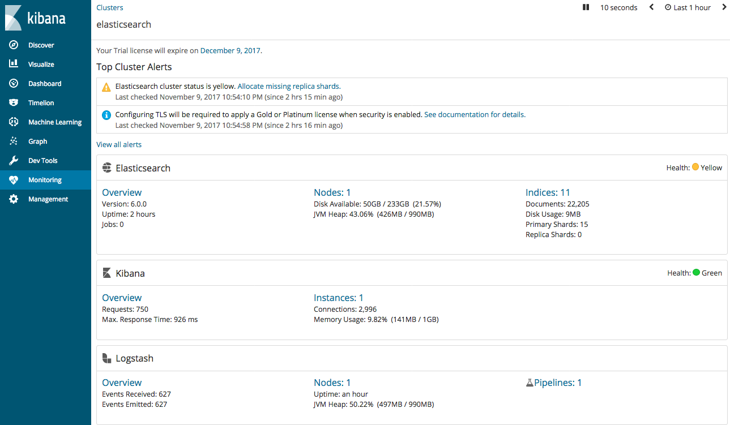Open Logstash Pipelines: 1 link
This screenshot has width=730, height=425.
point(557,383)
